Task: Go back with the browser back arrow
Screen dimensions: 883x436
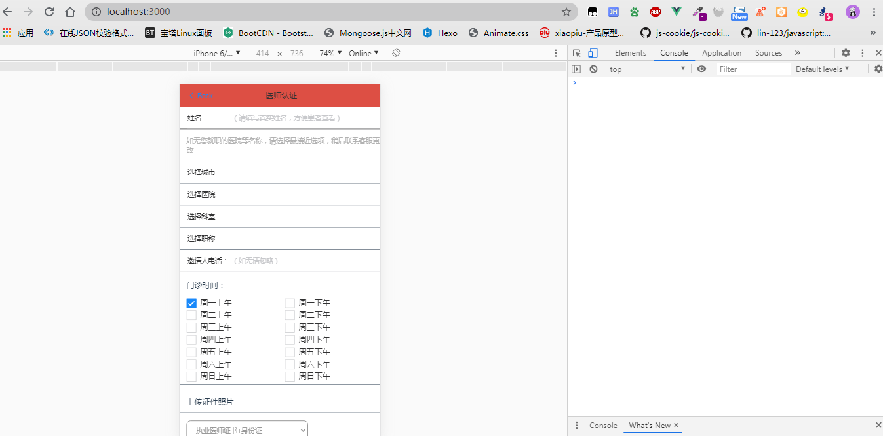Action: 8,12
